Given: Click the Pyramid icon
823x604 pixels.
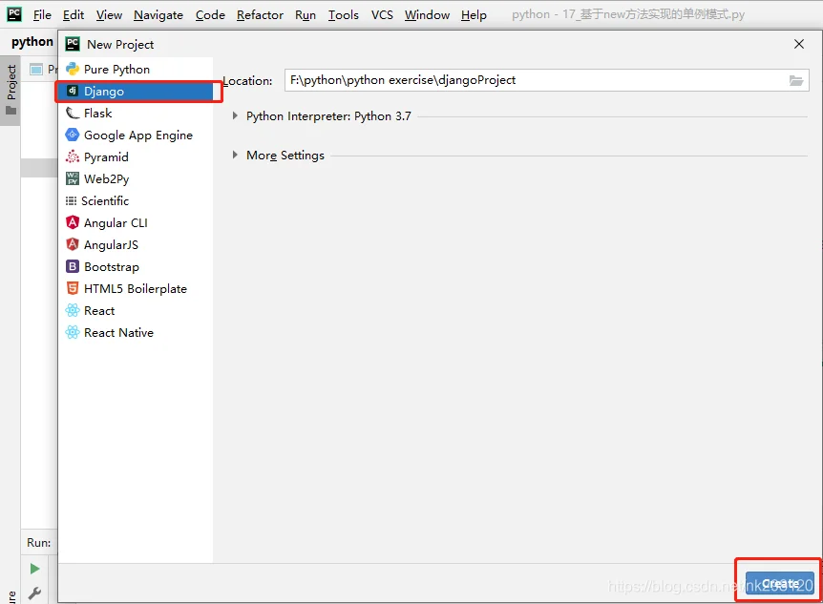Looking at the screenshot, I should 73,156.
